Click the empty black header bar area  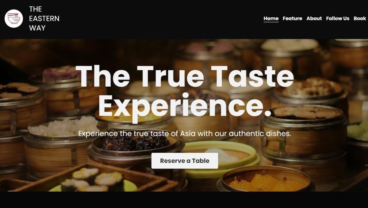tap(159, 19)
